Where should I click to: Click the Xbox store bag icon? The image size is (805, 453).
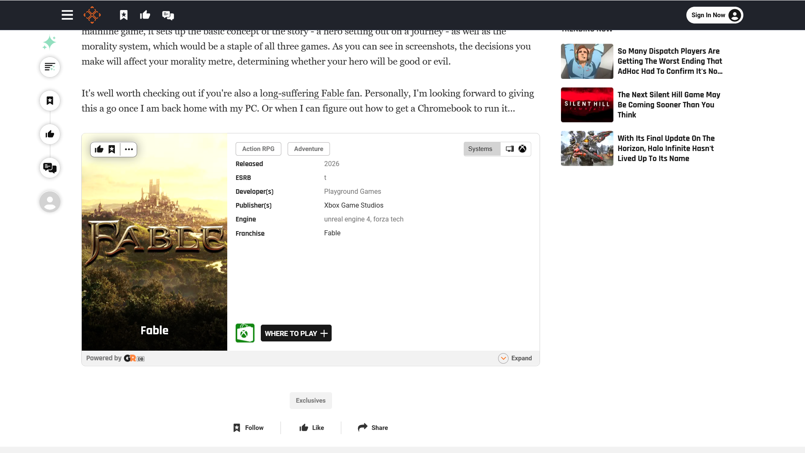[245, 333]
